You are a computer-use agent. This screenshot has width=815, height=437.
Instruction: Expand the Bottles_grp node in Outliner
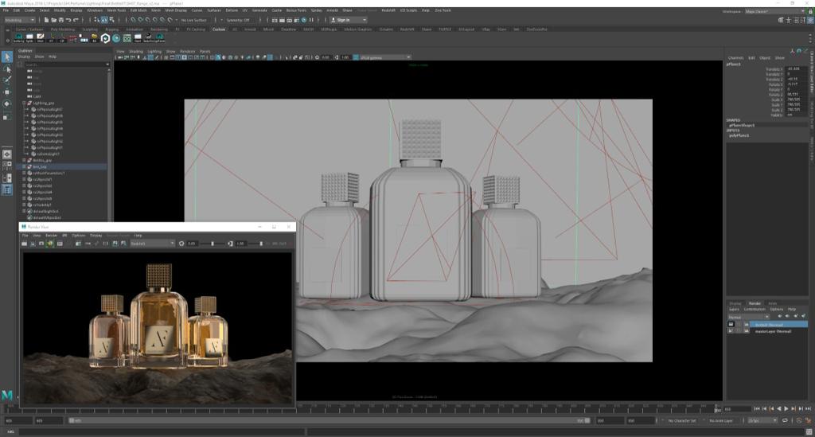(23, 160)
